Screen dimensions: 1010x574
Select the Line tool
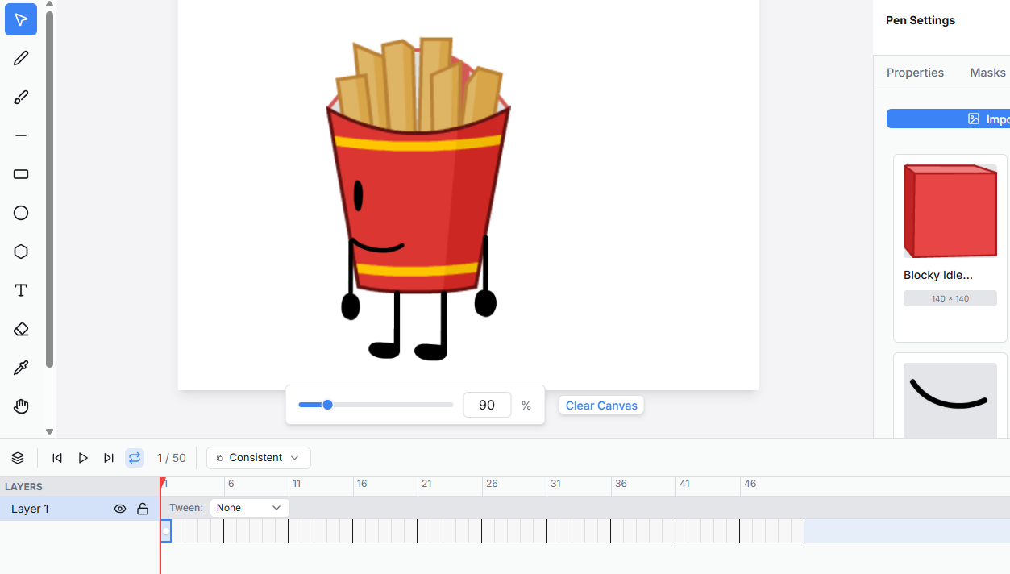(x=21, y=135)
